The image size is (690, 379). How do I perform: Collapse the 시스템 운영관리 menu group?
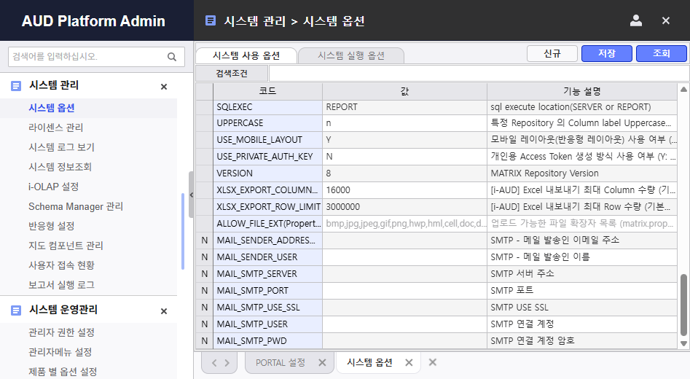point(164,311)
